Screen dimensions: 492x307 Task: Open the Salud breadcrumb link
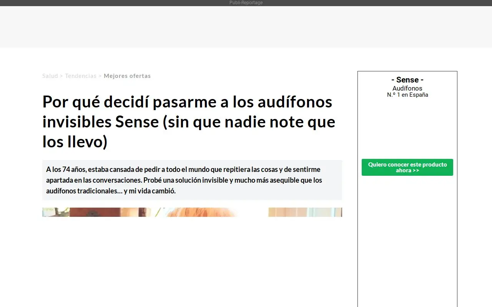pyautogui.click(x=50, y=76)
